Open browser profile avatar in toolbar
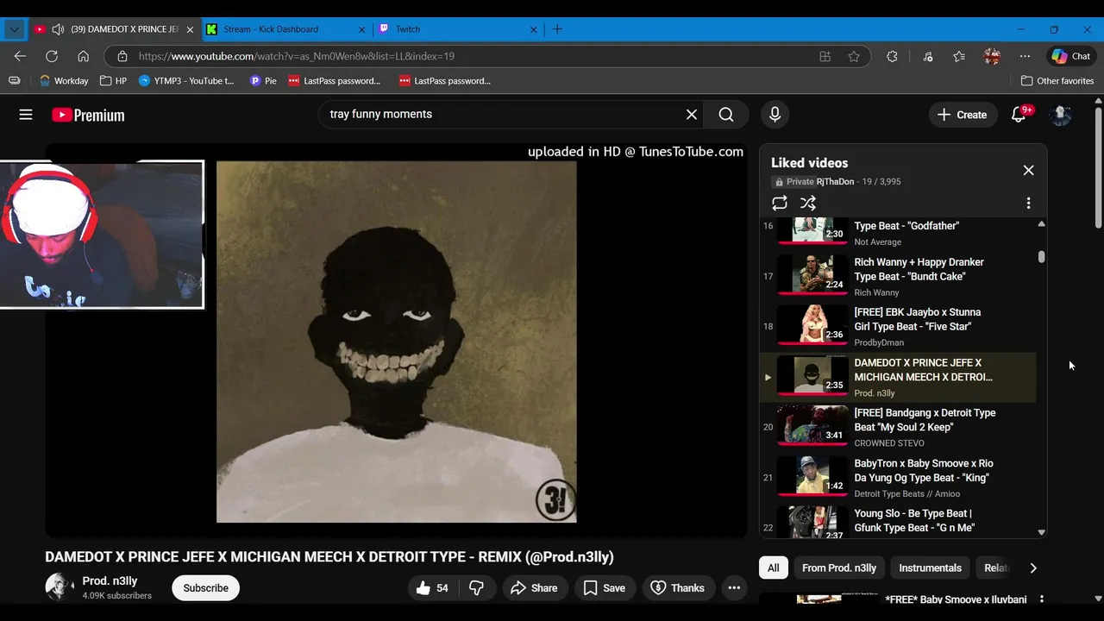 (992, 56)
